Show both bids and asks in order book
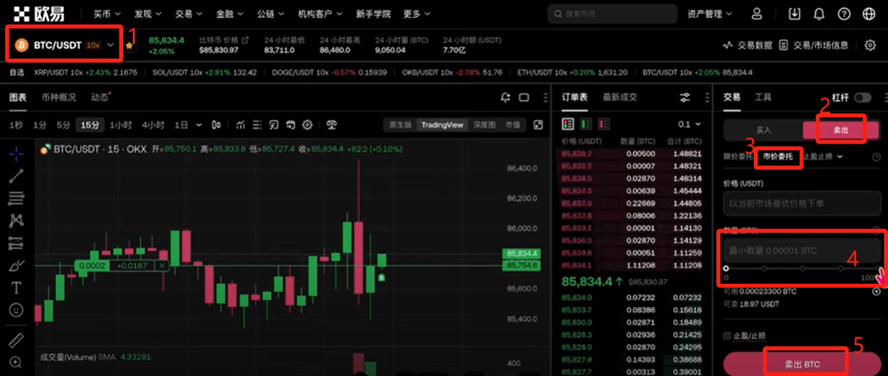The image size is (888, 376). click(x=568, y=124)
